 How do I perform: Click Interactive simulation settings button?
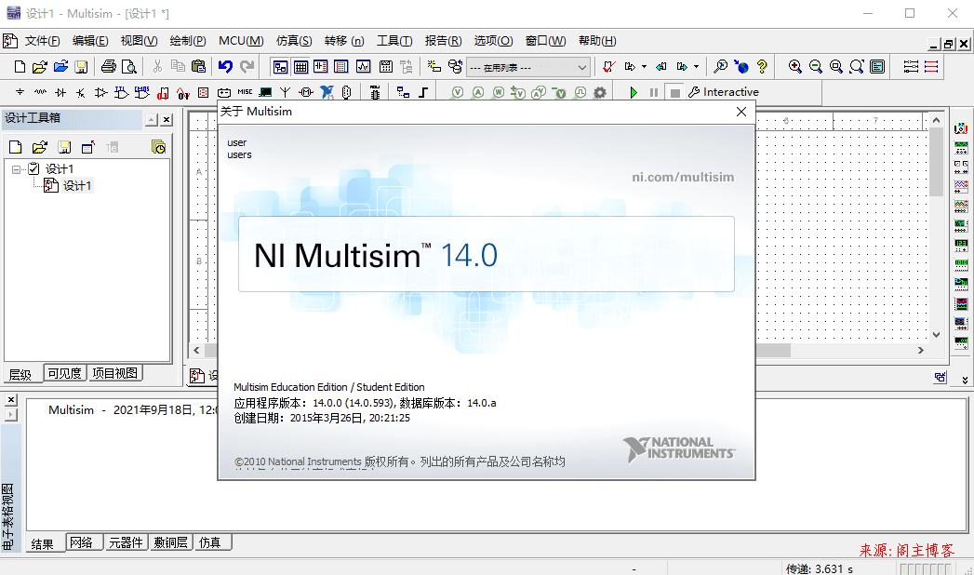tap(724, 92)
